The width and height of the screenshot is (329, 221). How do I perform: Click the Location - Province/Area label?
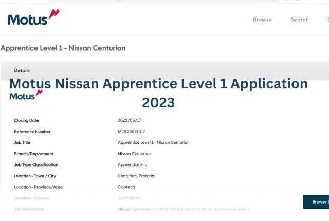point(39,187)
